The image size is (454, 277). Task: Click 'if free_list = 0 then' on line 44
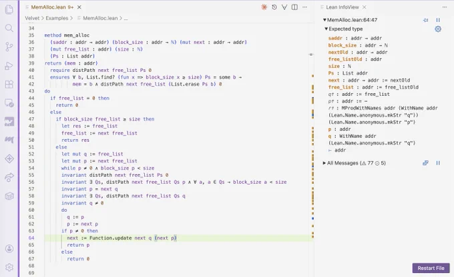pos(79,98)
